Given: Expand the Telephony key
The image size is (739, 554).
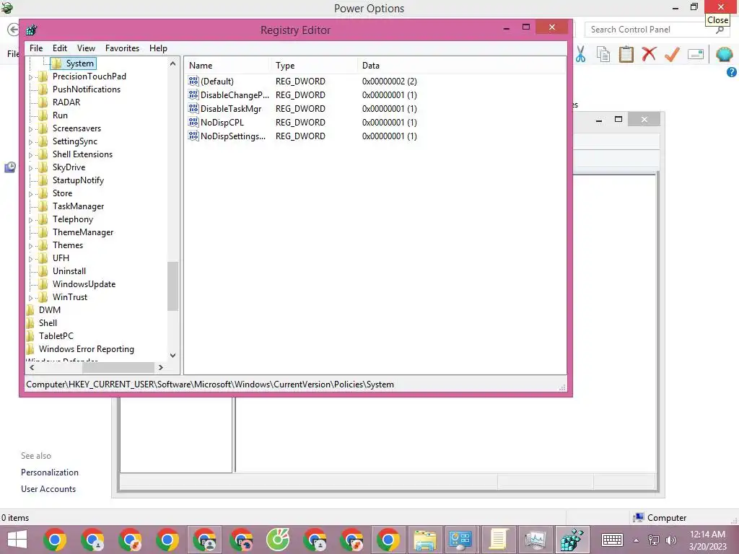Looking at the screenshot, I should (x=31, y=219).
